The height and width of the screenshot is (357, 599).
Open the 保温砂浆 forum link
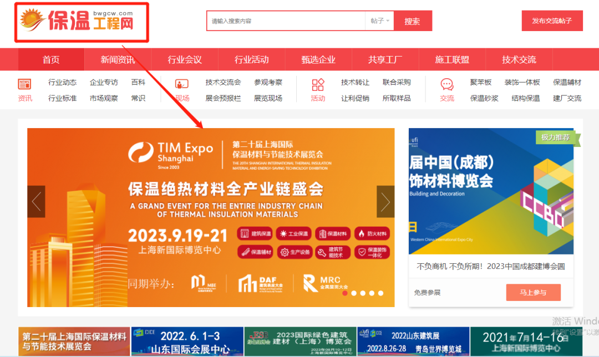[484, 98]
